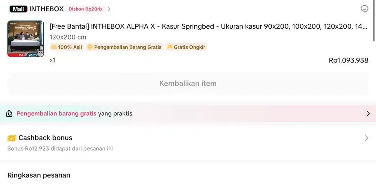Screen dimensions: 376x186
Task: Expand the Cashback bonus chevron
Action: coord(366,138)
